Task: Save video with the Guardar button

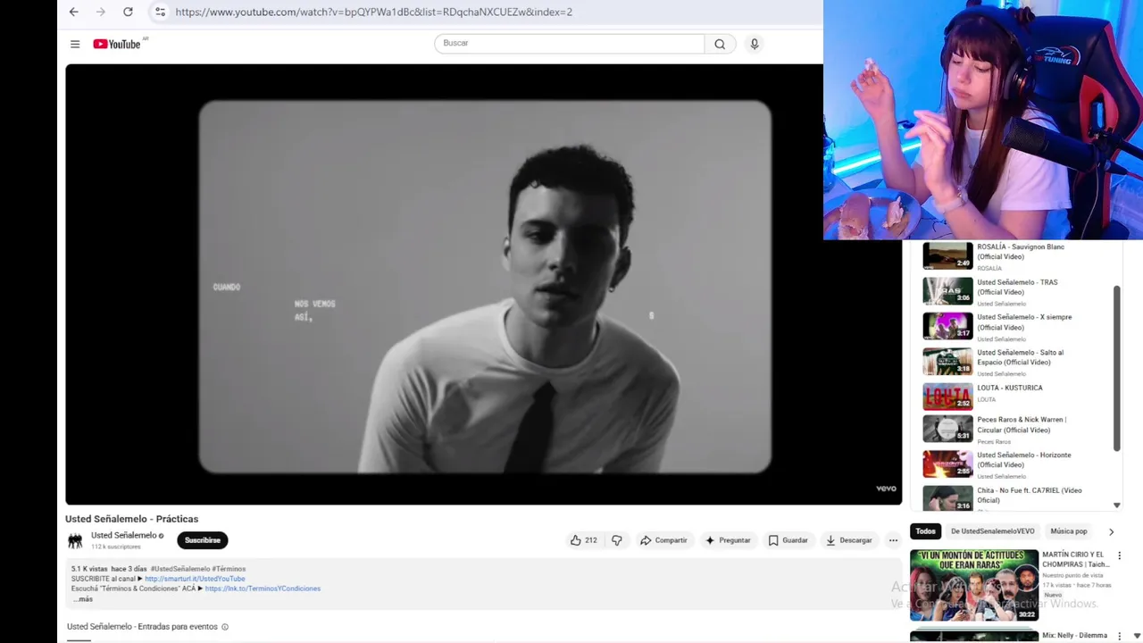Action: [x=788, y=540]
